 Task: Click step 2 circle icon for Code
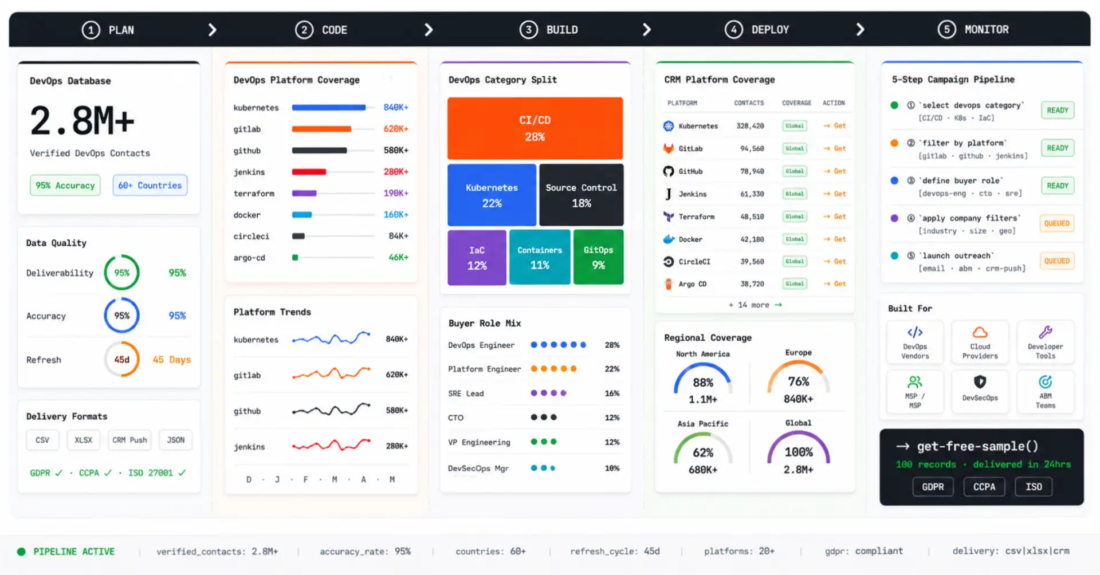[x=304, y=30]
